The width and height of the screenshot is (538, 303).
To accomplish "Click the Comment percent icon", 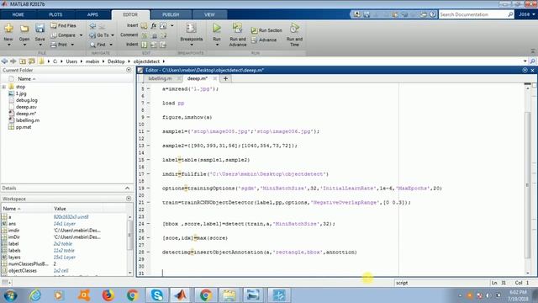I will tap(145, 35).
